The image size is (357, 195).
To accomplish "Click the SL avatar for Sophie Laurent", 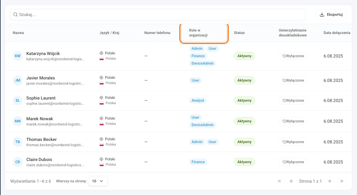I will (x=18, y=100).
